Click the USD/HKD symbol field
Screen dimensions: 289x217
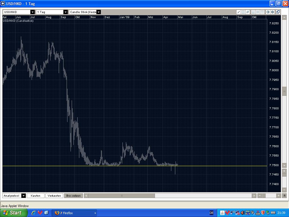(x=17, y=12)
